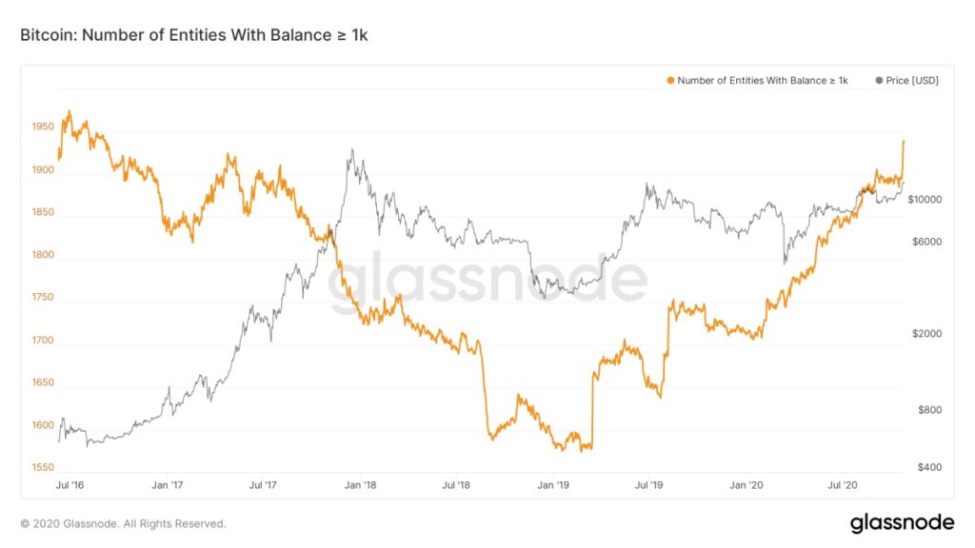Toggle the 'Price [USD]' legend label
This screenshot has width=975, height=548.
[x=911, y=81]
